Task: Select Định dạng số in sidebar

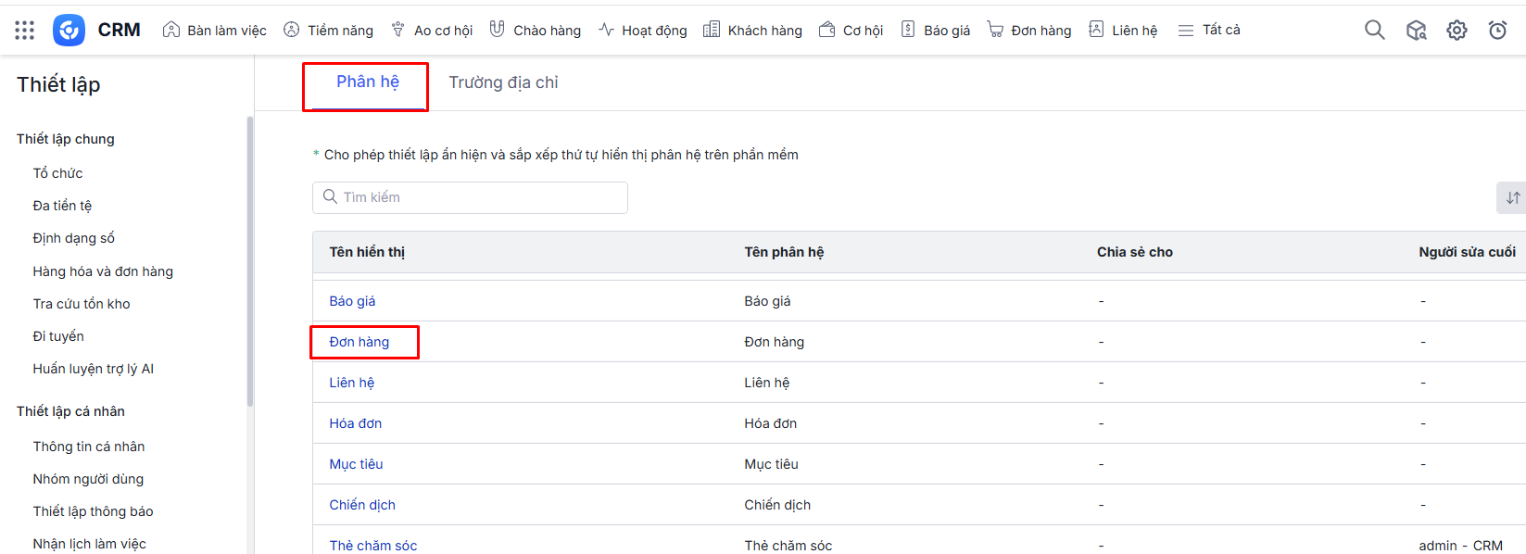Action: coord(74,238)
